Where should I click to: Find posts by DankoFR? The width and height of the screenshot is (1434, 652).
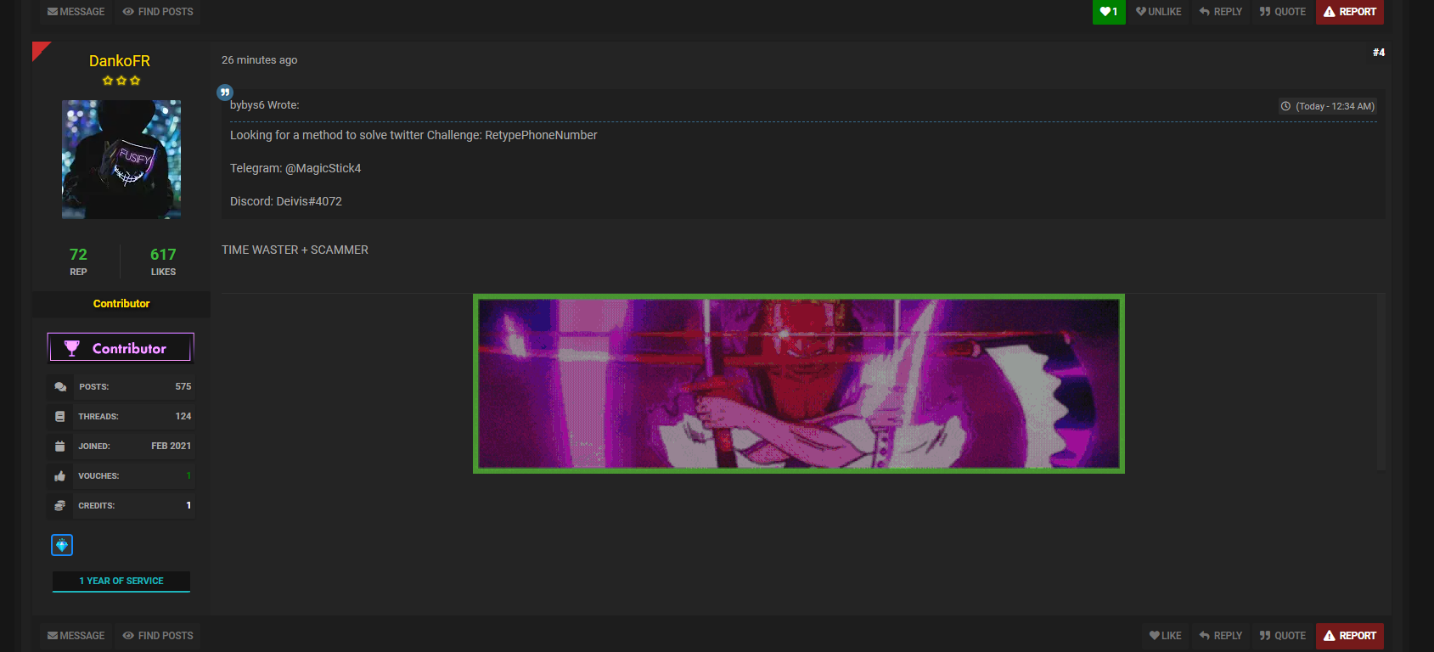[x=158, y=636]
